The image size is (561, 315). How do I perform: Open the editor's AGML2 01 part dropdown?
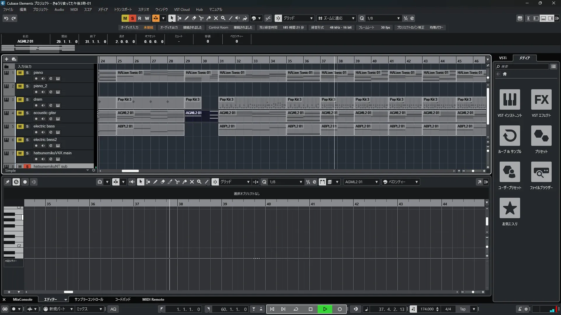click(x=361, y=182)
